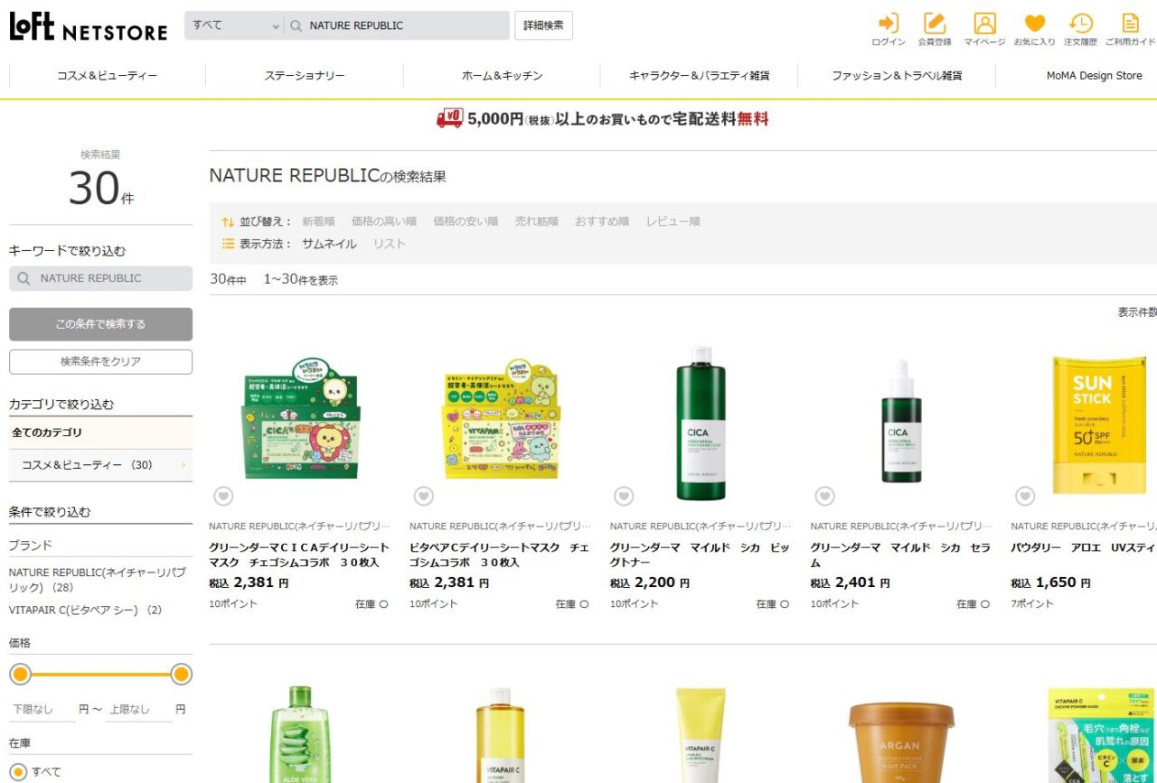Viewport: 1157px width, 783px height.
Task: Click the 検索条件をクリア button
Action: click(100, 361)
